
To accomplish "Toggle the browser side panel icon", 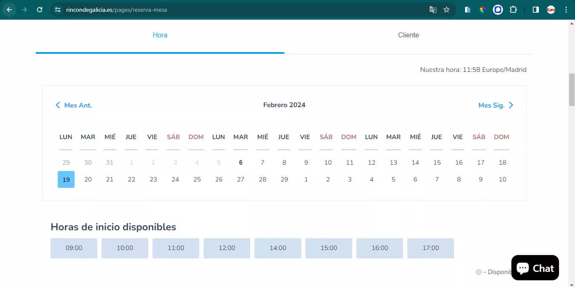I will [535, 10].
